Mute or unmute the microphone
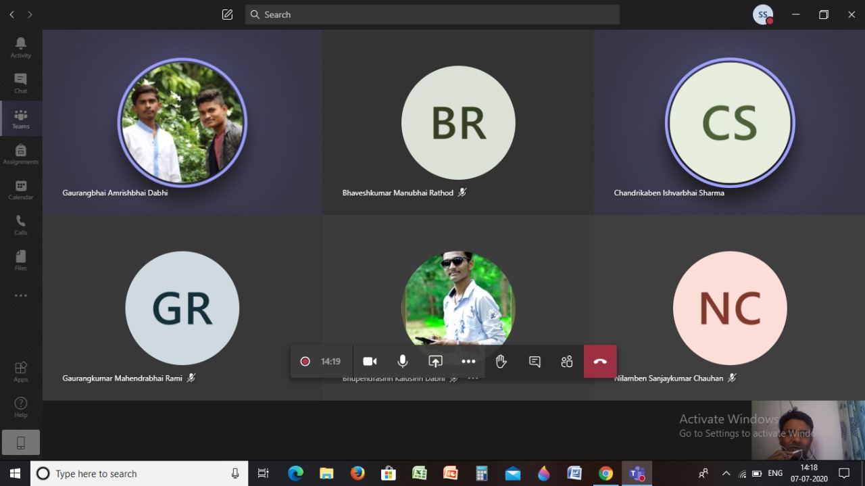Viewport: 865px width, 486px height. (x=403, y=362)
